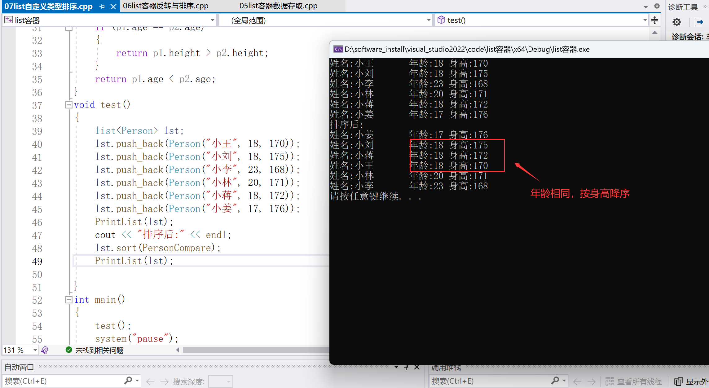Collapse the int main() function block
The width and height of the screenshot is (709, 388).
tap(68, 300)
